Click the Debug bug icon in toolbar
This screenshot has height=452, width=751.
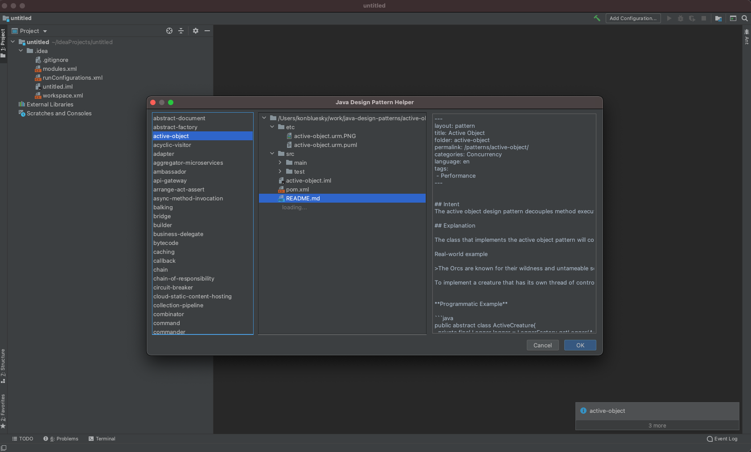pyautogui.click(x=681, y=18)
